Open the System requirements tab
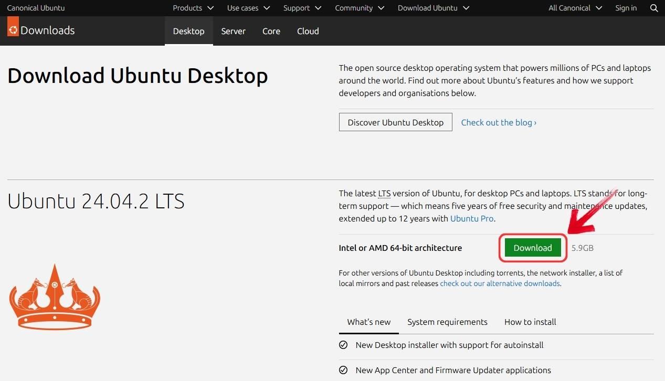The image size is (665, 381). pos(447,322)
